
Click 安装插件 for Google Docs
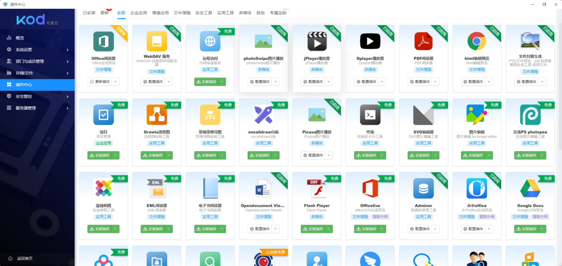click(527, 229)
